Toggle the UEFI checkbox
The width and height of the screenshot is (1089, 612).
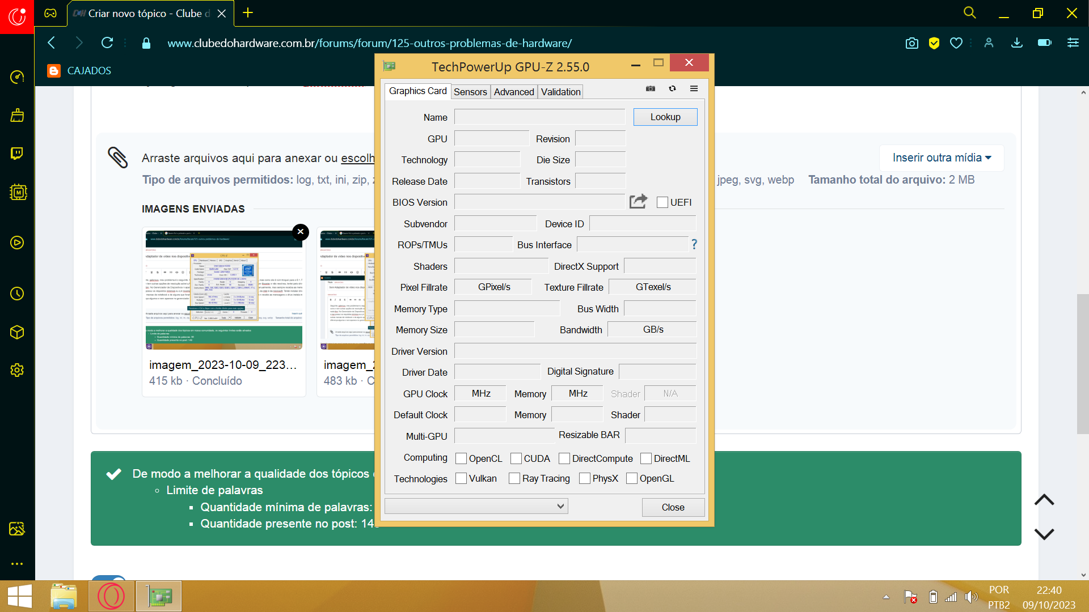662,202
